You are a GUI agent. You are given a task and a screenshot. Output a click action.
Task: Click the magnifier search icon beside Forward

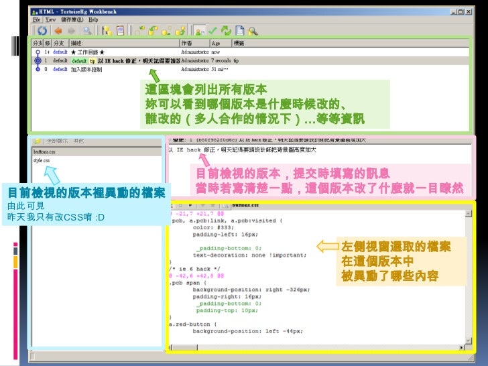[88, 30]
